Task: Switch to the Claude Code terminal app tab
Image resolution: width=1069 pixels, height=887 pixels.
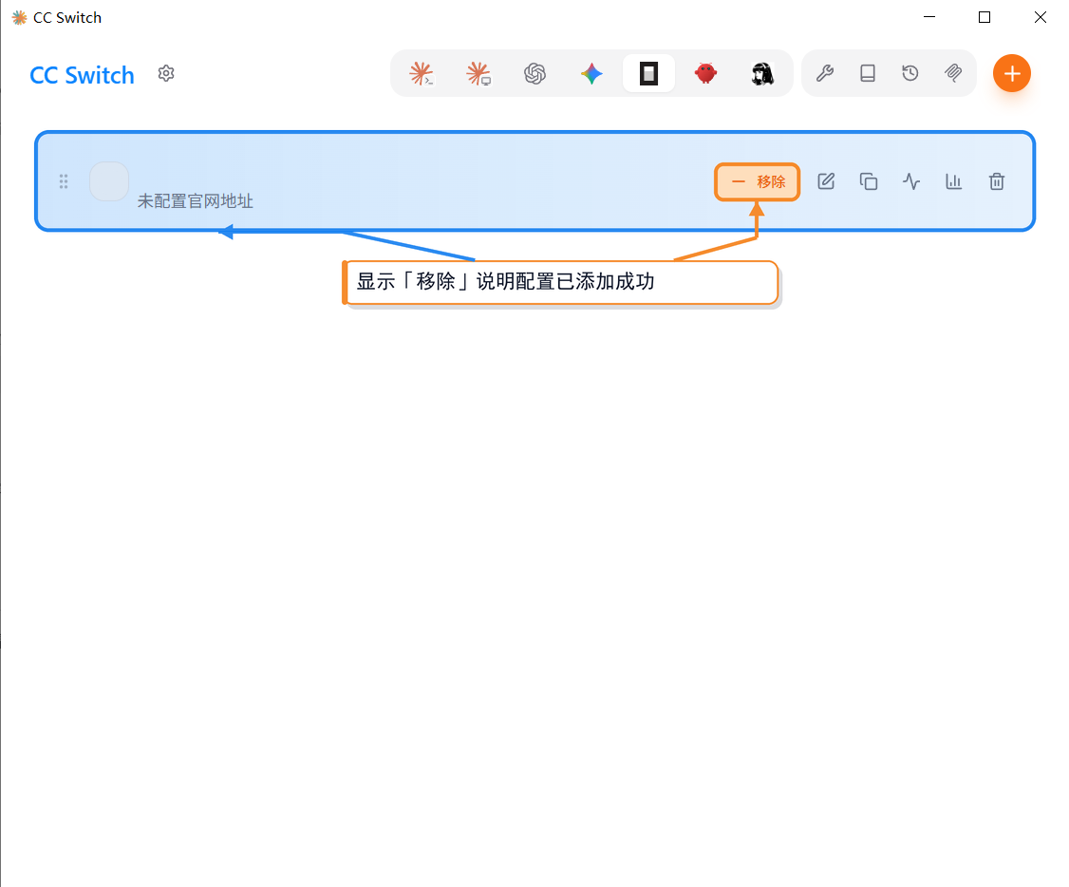Action: [422, 73]
